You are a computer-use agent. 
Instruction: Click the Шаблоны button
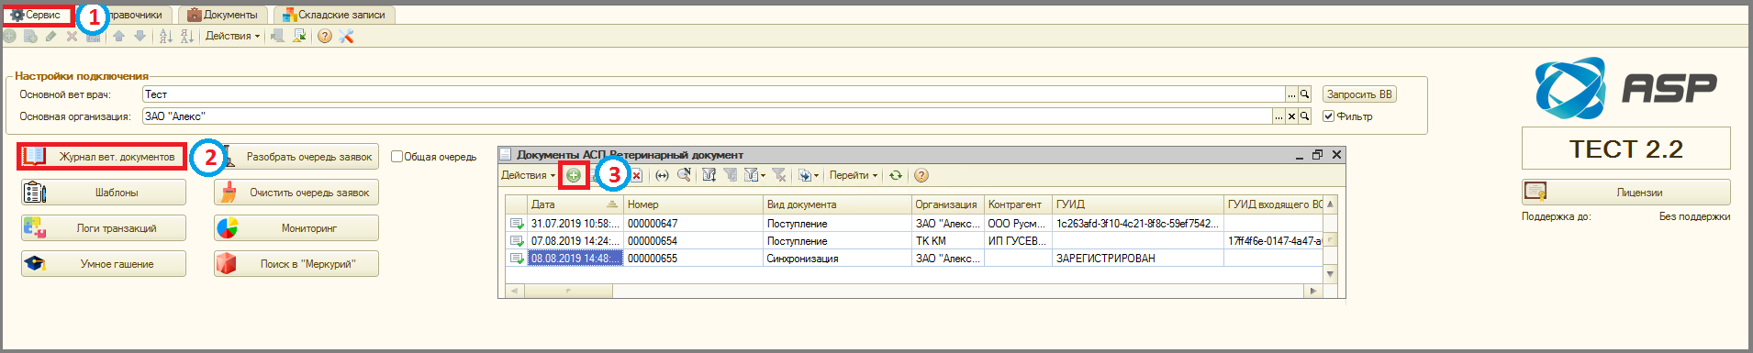(x=104, y=193)
